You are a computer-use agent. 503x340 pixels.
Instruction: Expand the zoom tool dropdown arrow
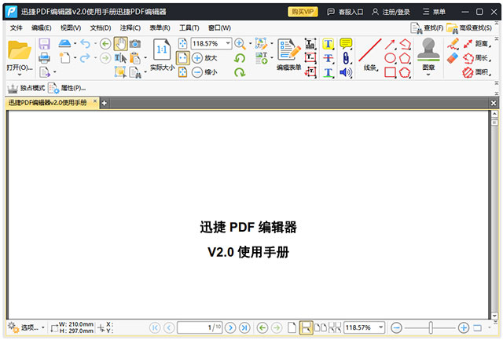pyautogui.click(x=250, y=43)
